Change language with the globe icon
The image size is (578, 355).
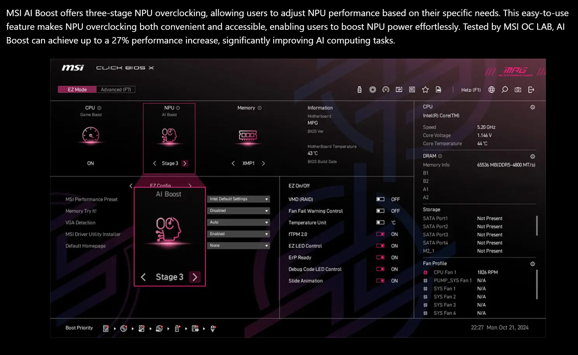pyautogui.click(x=491, y=90)
